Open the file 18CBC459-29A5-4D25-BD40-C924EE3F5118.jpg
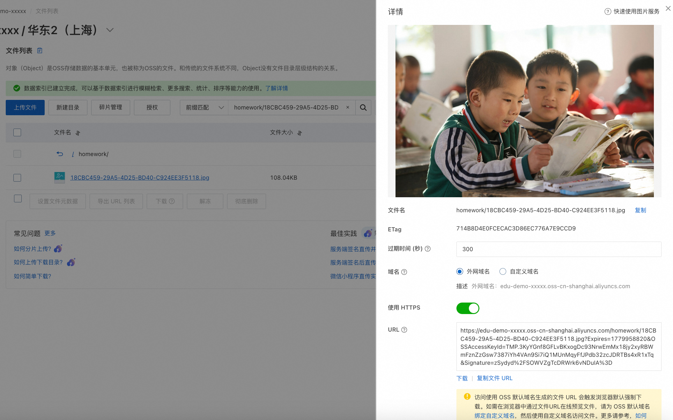 [x=140, y=178]
